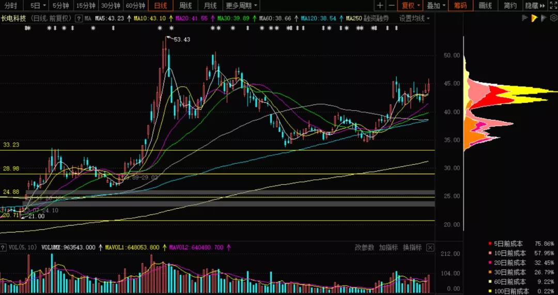This screenshot has width=558, height=295.
Task: Open the 叠加 overlay dropdown
Action: 436,5
